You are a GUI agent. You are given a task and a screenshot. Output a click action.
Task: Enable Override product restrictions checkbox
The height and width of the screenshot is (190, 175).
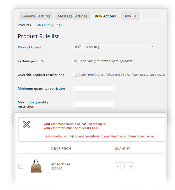[x=75, y=75]
